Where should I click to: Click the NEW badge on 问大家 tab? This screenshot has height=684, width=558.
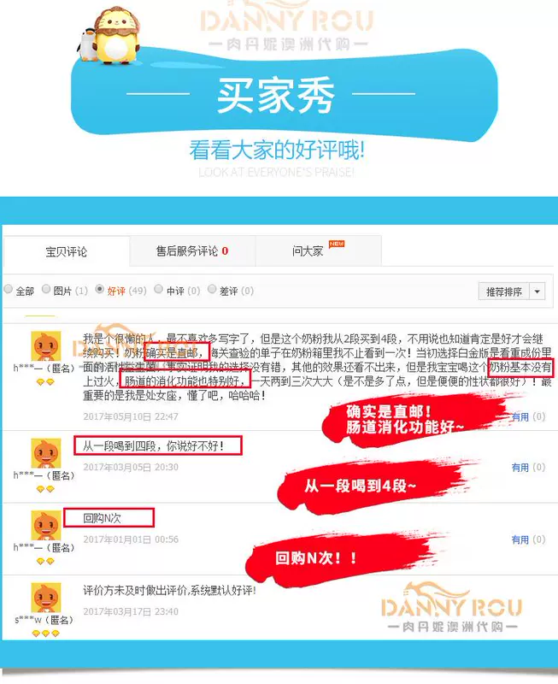[337, 244]
